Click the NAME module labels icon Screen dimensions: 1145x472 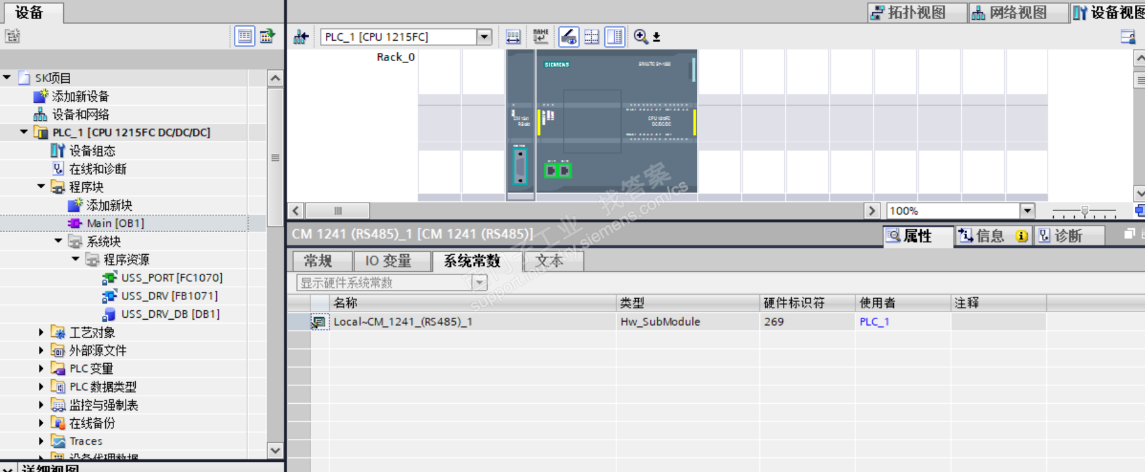[x=541, y=37]
